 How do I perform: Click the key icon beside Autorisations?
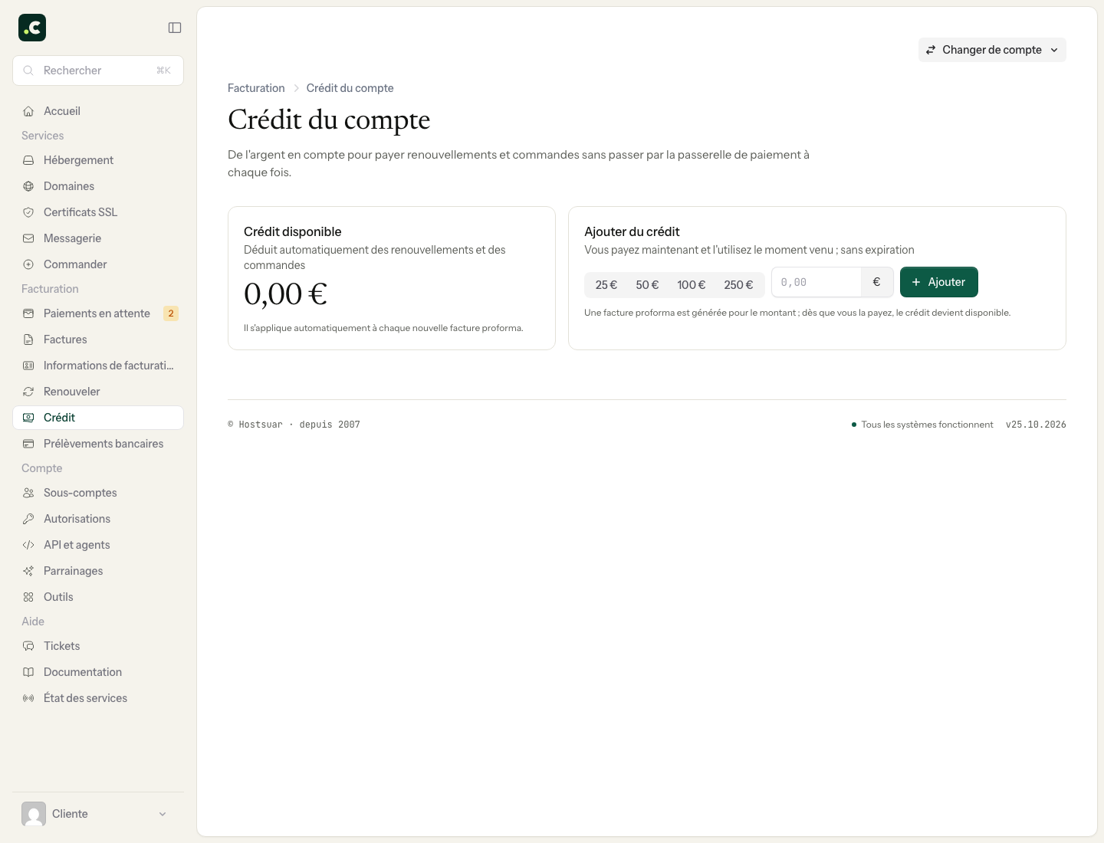[28, 519]
